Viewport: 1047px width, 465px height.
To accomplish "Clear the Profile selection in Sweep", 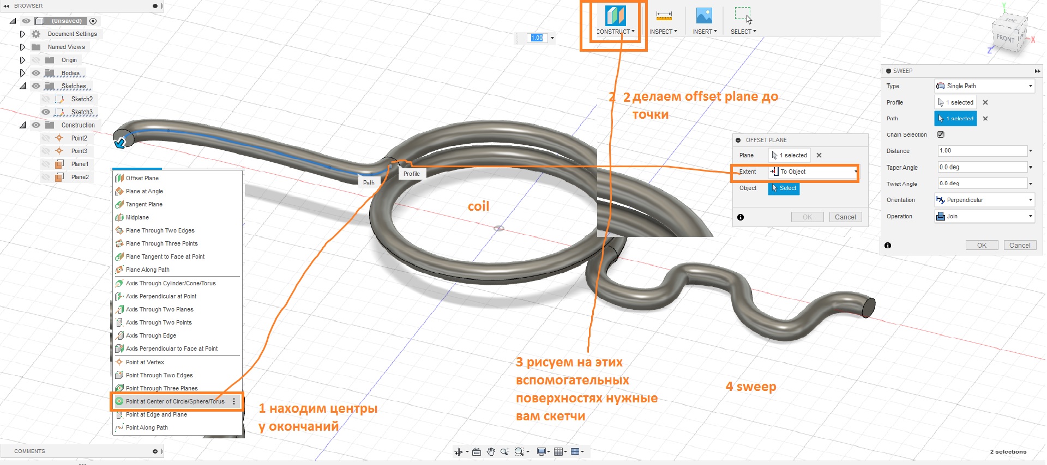I will click(985, 102).
